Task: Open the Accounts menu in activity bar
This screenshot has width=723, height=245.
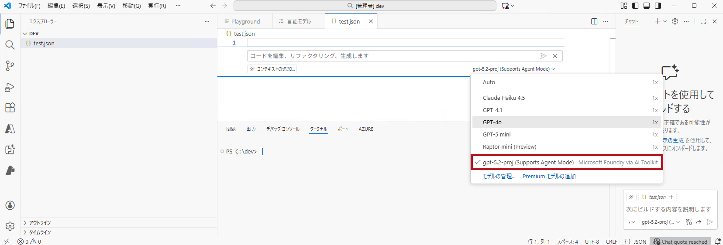Action: 10,205
